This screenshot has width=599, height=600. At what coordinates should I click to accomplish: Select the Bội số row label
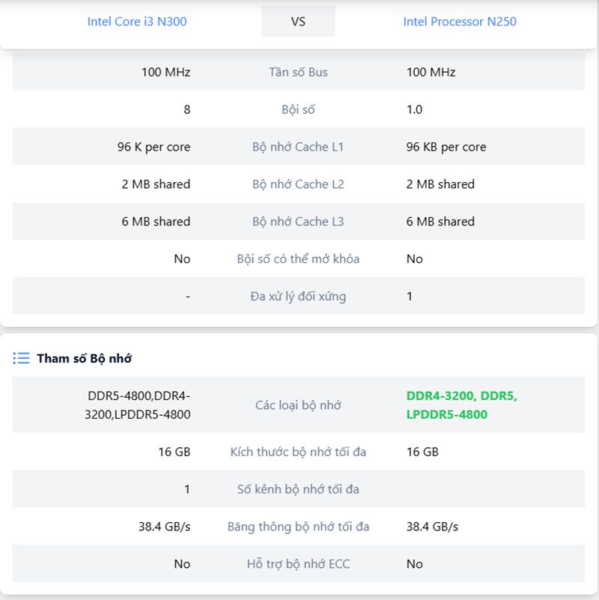click(x=298, y=109)
